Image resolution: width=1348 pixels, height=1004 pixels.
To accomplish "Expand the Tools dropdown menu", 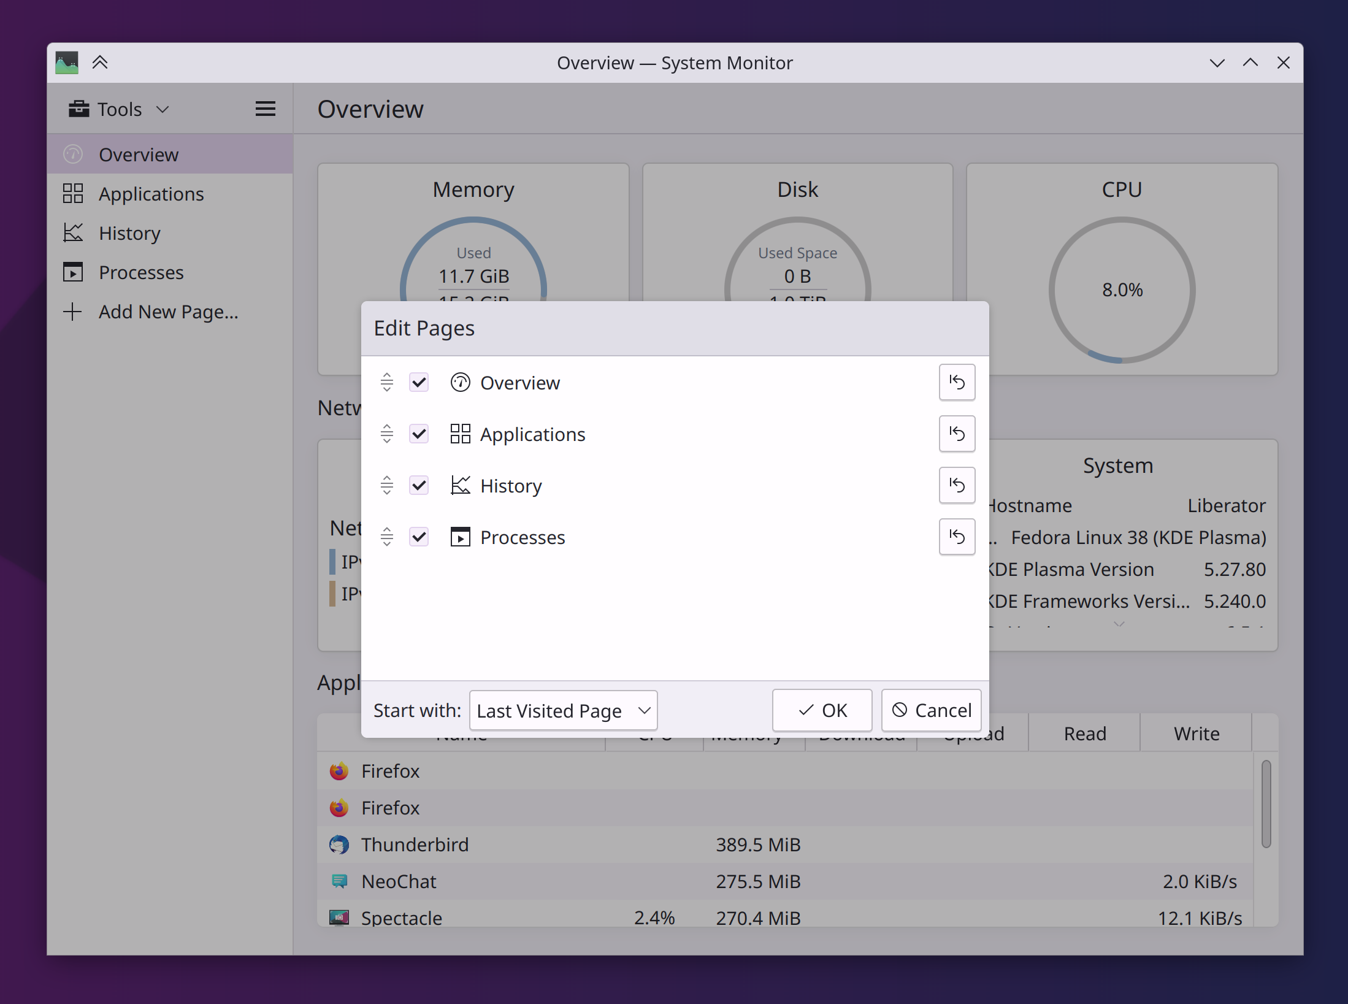I will 120,109.
